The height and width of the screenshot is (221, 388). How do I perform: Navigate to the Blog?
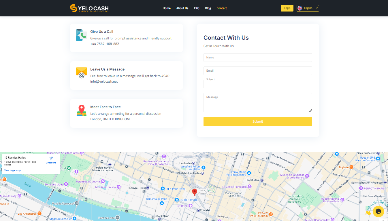[x=208, y=8]
